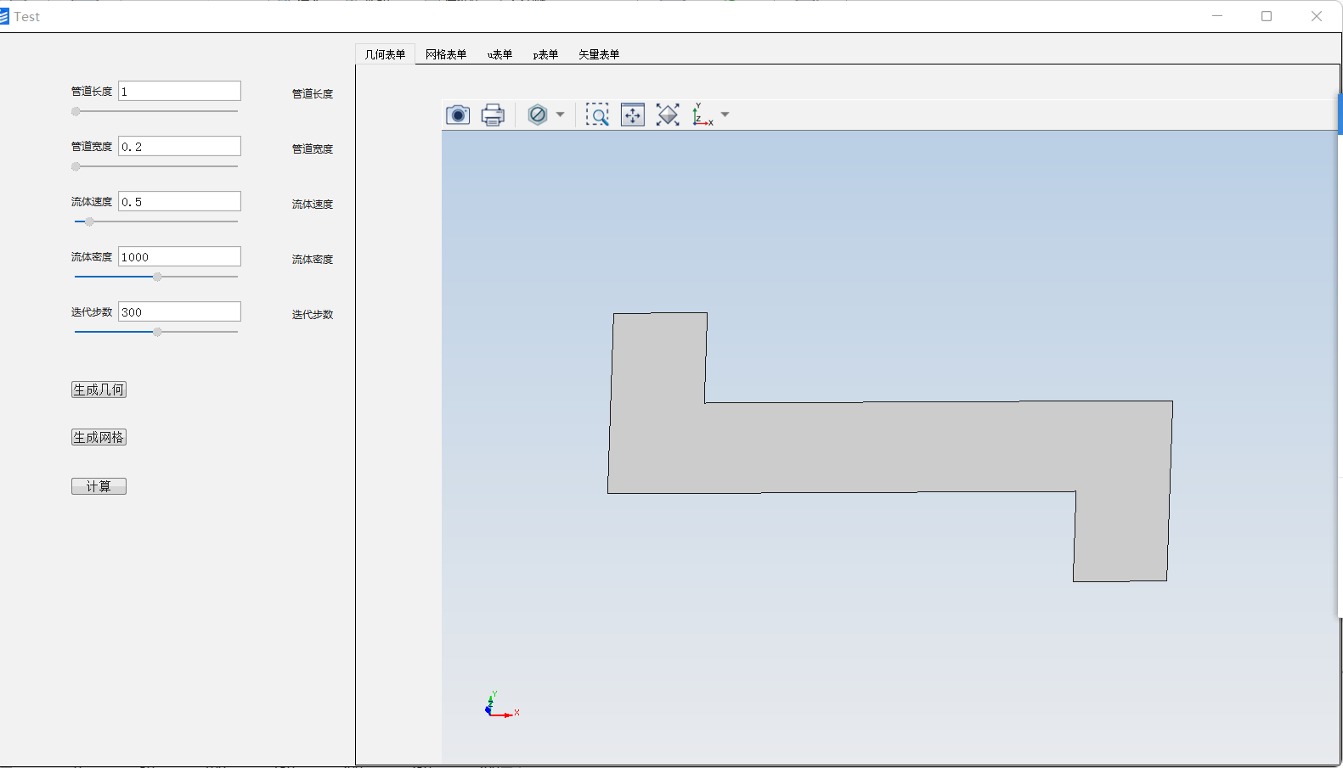1343x768 pixels.
Task: Focus the 迭代步数 field showing 300
Action: tap(179, 311)
